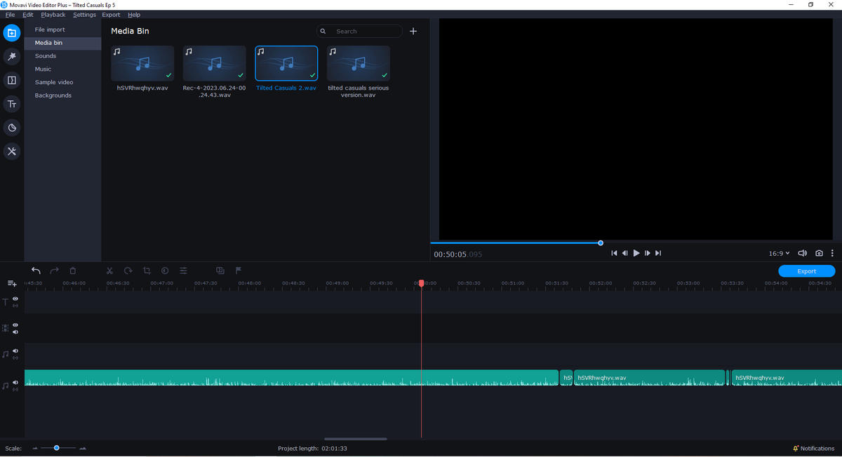
Task: Click the Redo arrow in the timeline toolbar
Action: (54, 271)
